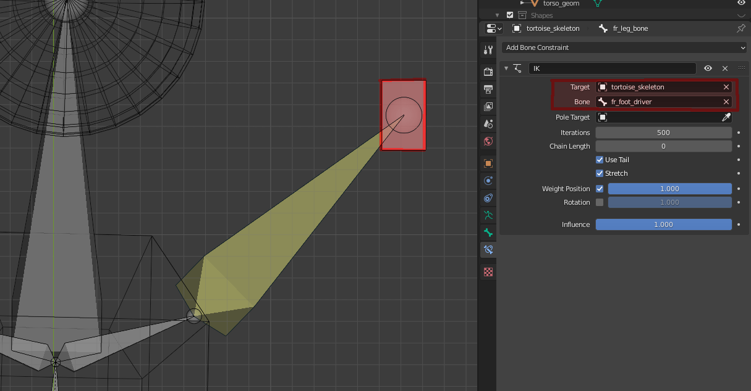Click the Scene properties tab
This screenshot has width=751, height=391.
pos(488,124)
